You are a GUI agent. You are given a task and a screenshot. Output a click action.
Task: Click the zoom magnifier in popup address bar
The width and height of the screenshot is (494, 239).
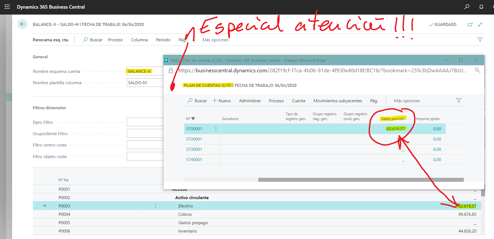tap(477, 70)
